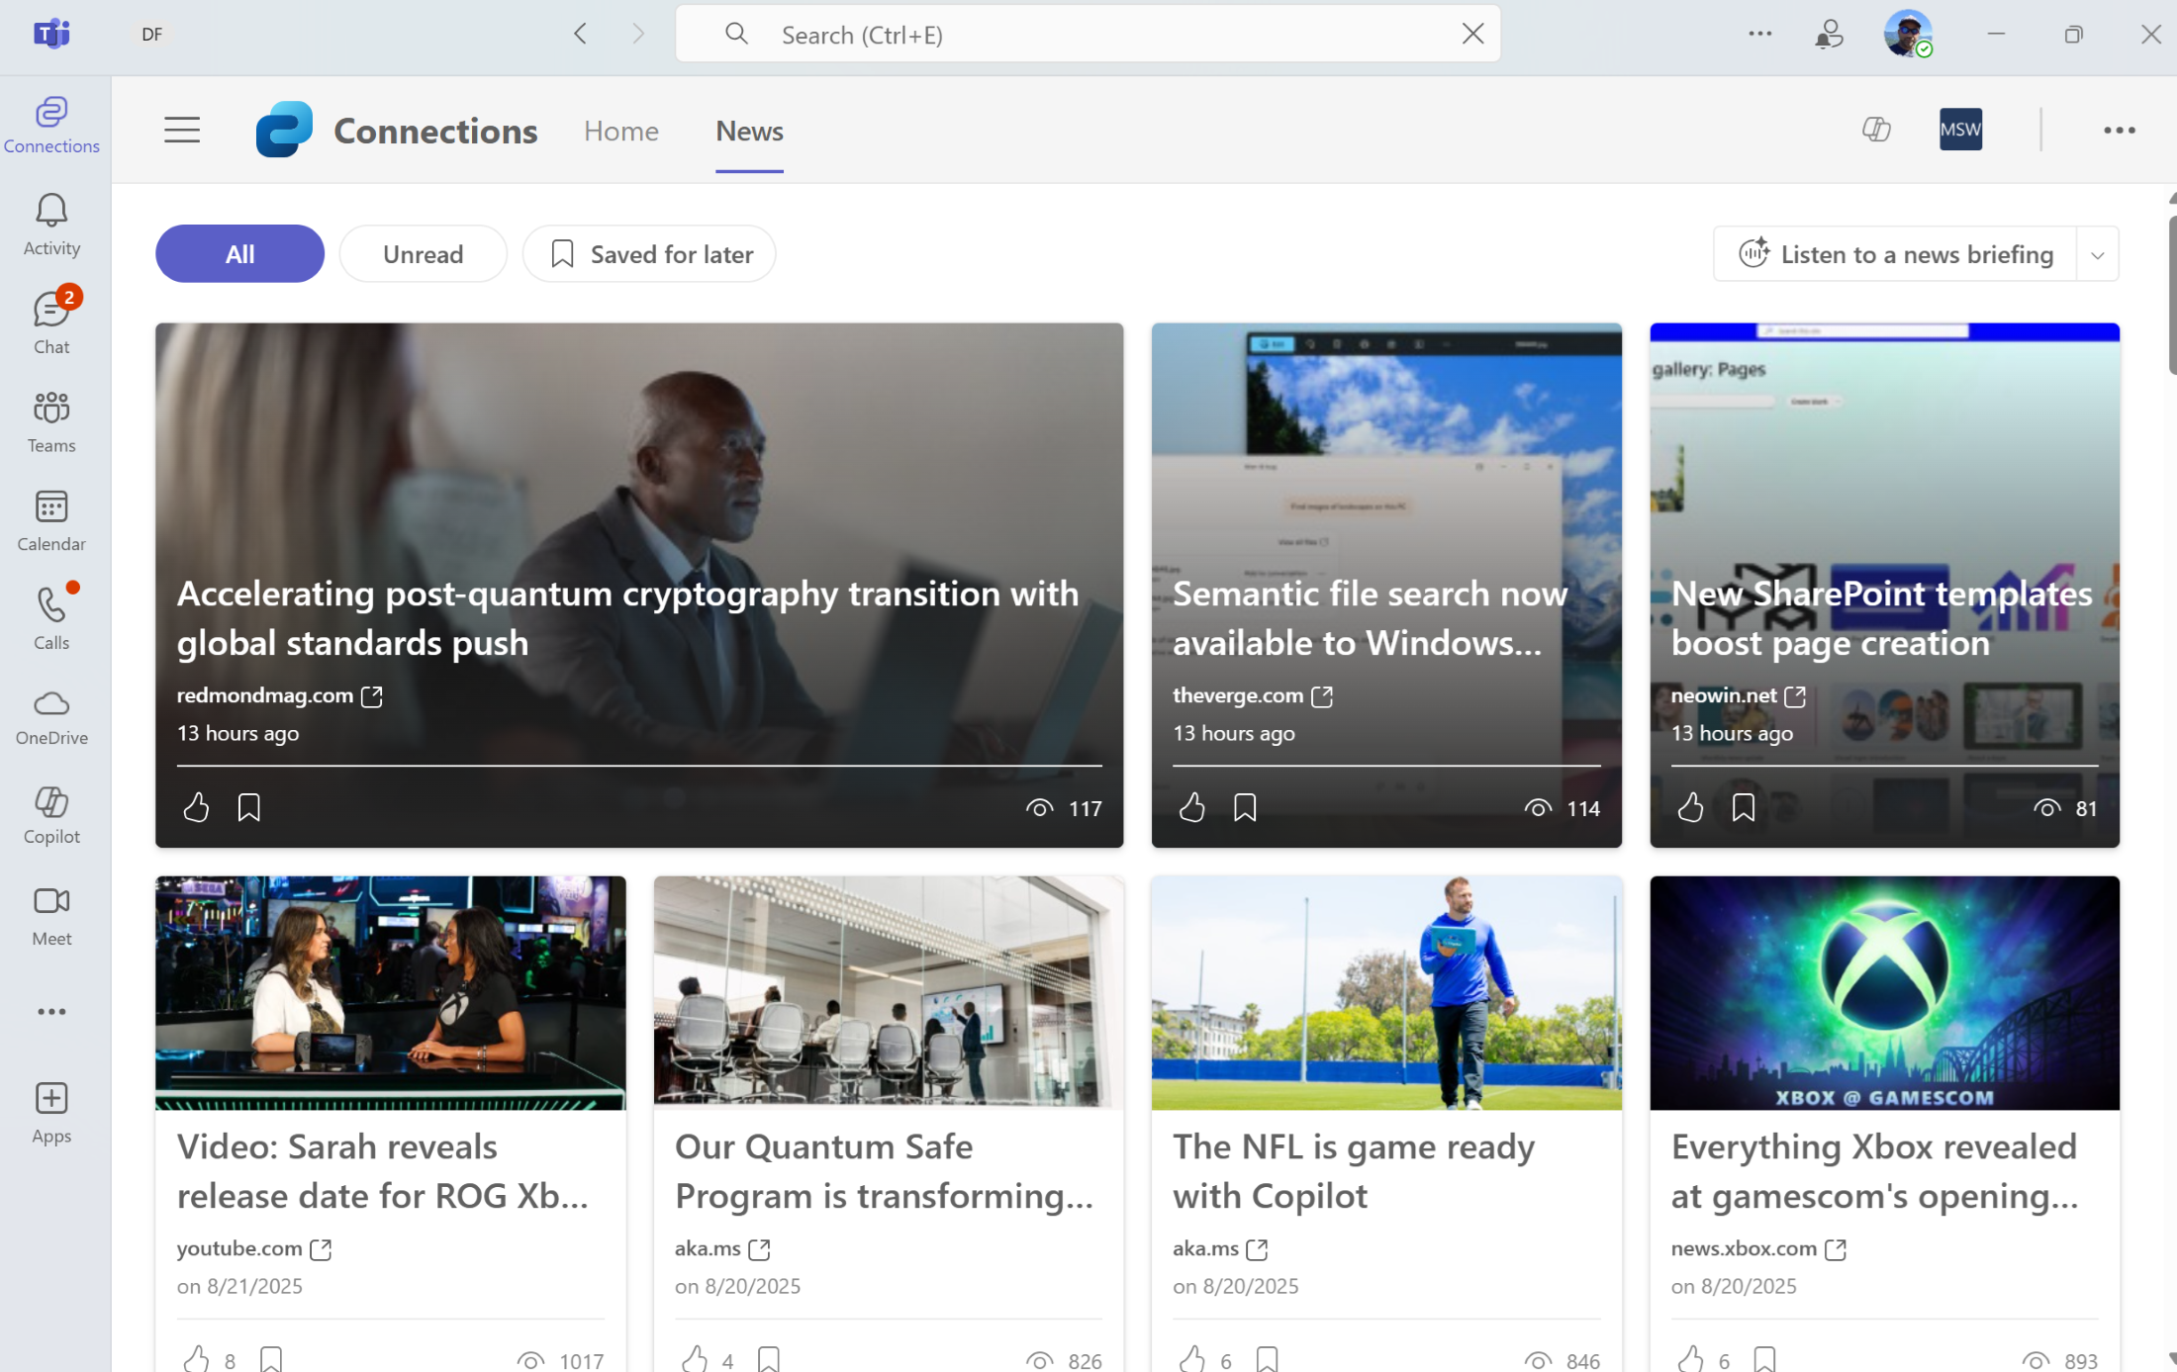The height and width of the screenshot is (1372, 2177).
Task: Click Listen to a news briefing
Action: (1895, 254)
